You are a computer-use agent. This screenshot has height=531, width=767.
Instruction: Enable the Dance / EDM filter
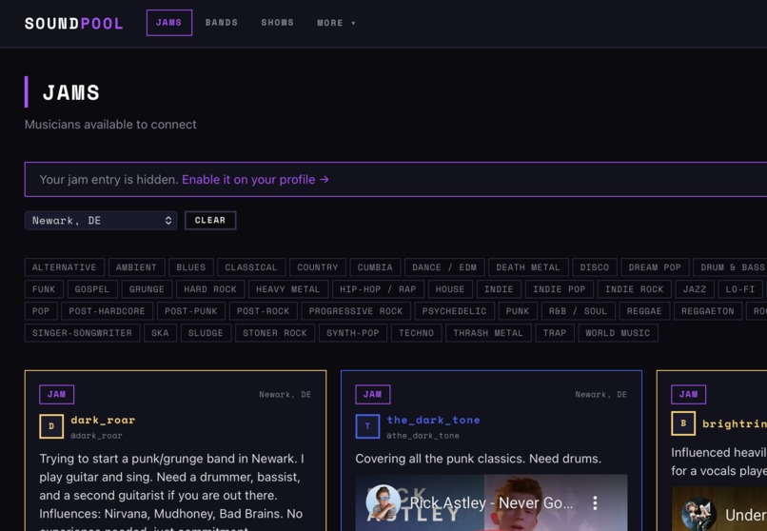pyautogui.click(x=444, y=267)
